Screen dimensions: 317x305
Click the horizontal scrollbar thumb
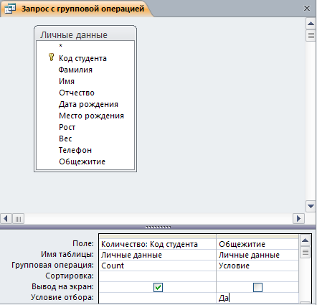(18, 219)
